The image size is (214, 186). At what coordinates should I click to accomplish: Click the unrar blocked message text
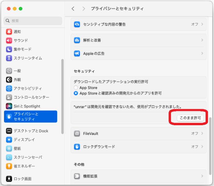[128, 107]
